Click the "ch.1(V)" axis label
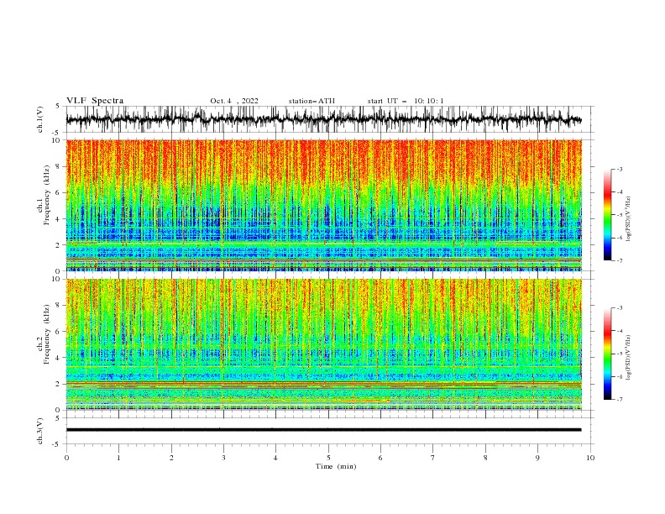The image size is (665, 514). [40, 119]
